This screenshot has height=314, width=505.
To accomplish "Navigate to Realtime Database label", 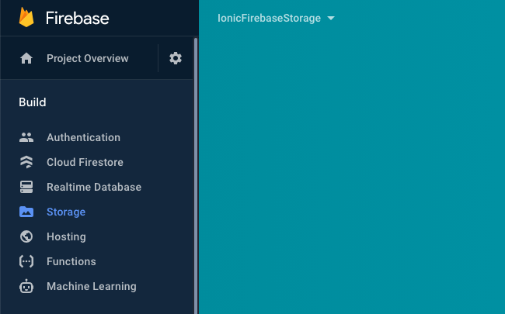I will pyautogui.click(x=94, y=188).
